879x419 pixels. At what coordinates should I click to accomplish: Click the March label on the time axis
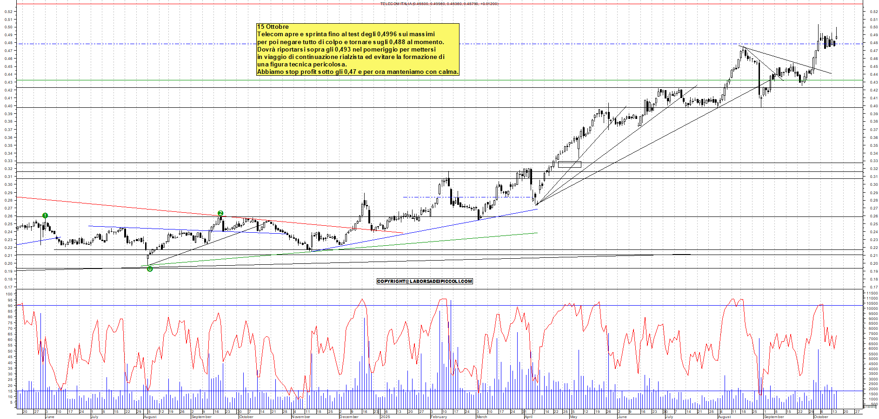[x=482, y=417]
